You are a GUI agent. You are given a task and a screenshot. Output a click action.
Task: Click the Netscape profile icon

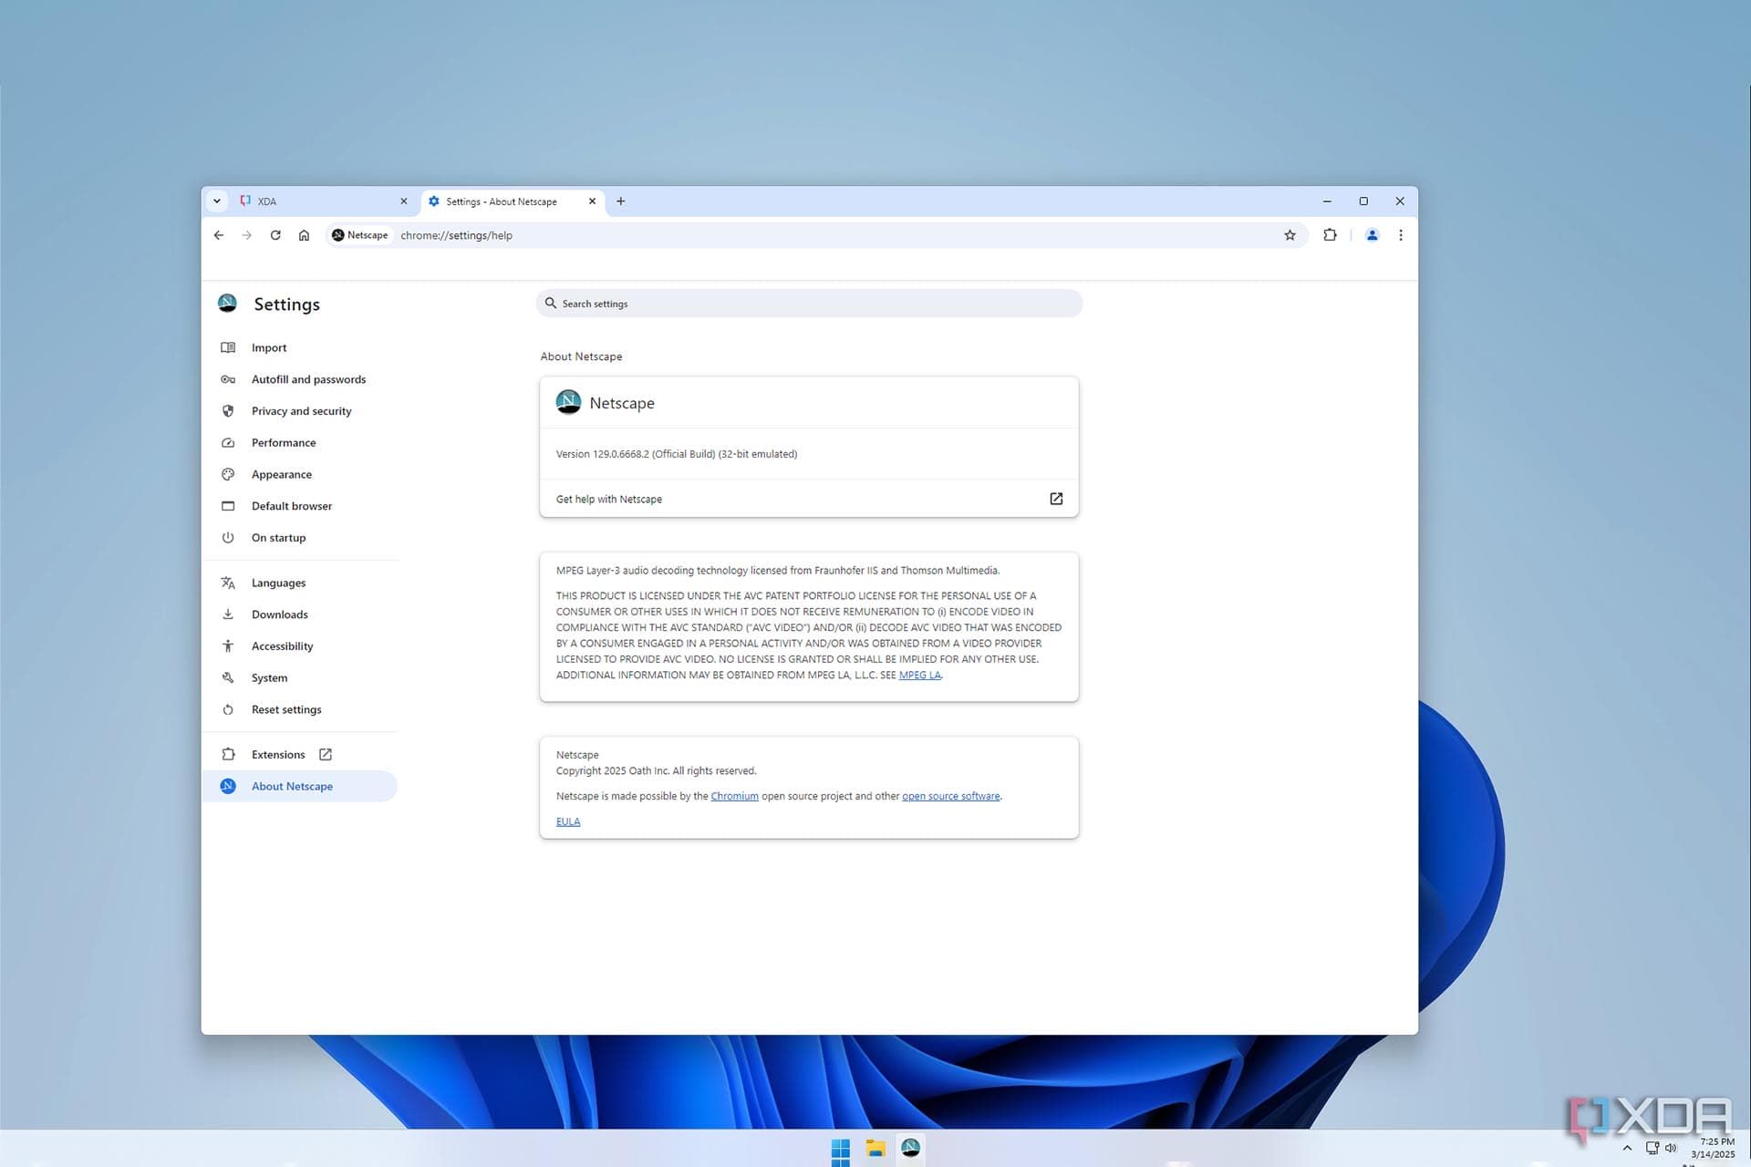coord(1372,234)
